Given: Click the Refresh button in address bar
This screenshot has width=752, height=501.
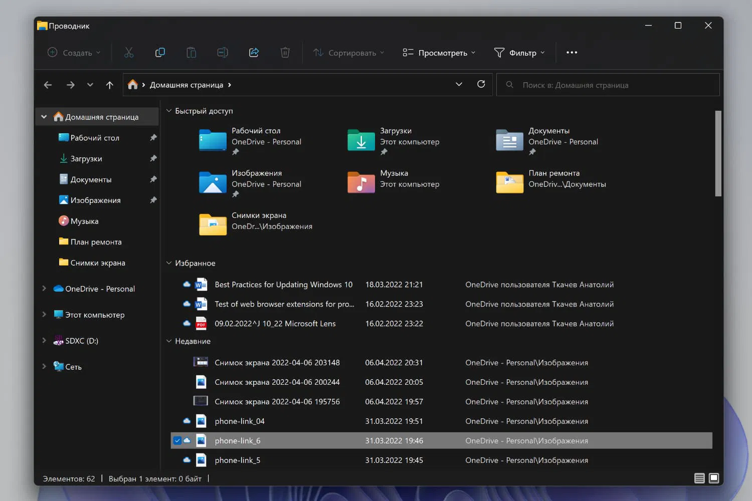Looking at the screenshot, I should 481,84.
